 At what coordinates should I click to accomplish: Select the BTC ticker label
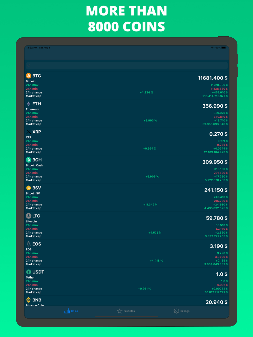click(37, 76)
